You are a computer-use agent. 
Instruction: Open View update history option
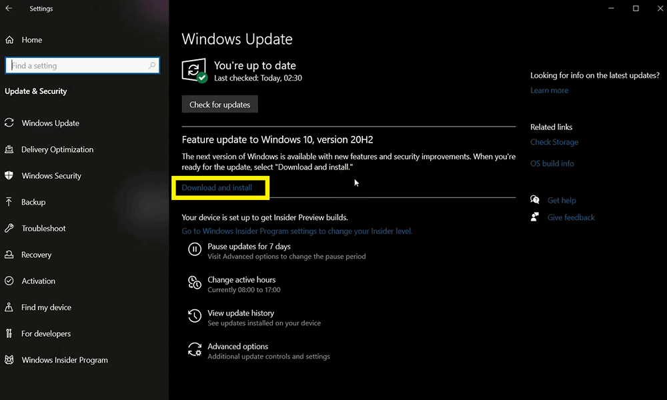pos(241,313)
